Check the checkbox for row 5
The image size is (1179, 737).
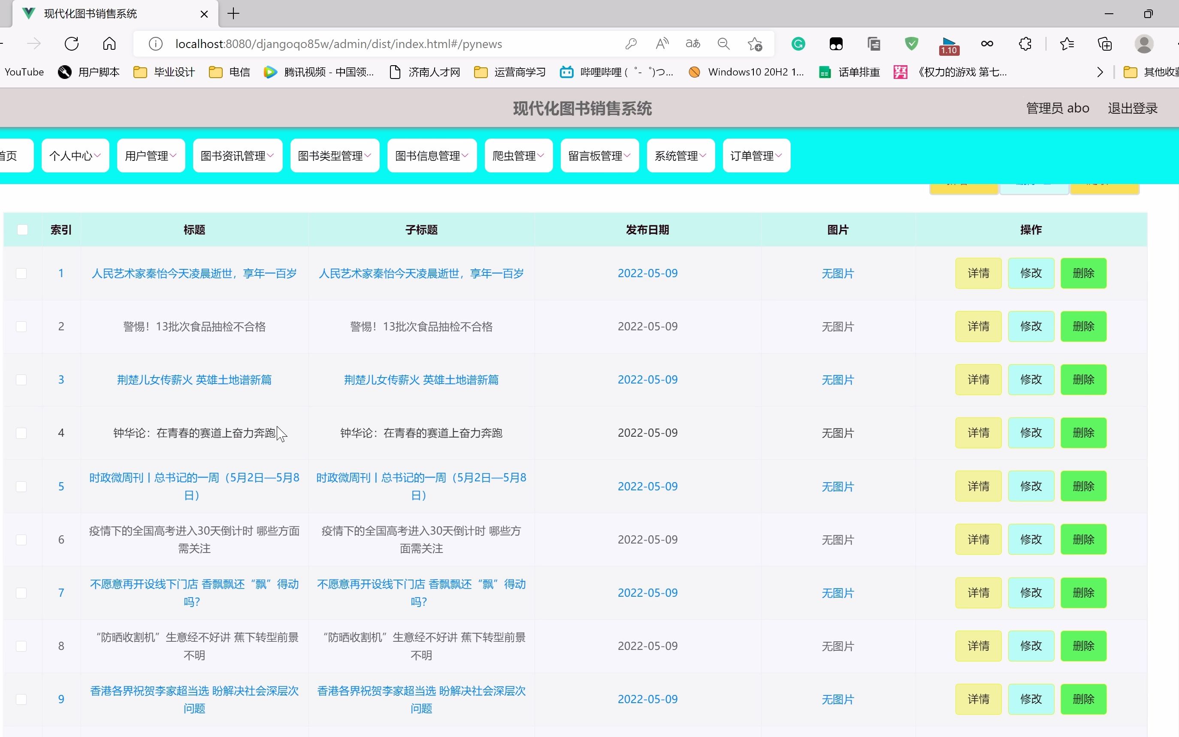click(21, 486)
